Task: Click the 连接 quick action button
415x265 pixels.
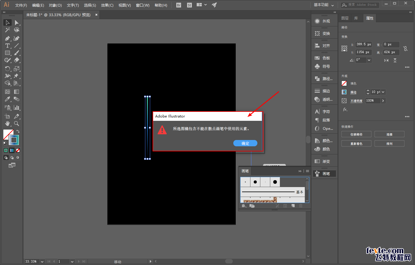Action: pyautogui.click(x=389, y=134)
